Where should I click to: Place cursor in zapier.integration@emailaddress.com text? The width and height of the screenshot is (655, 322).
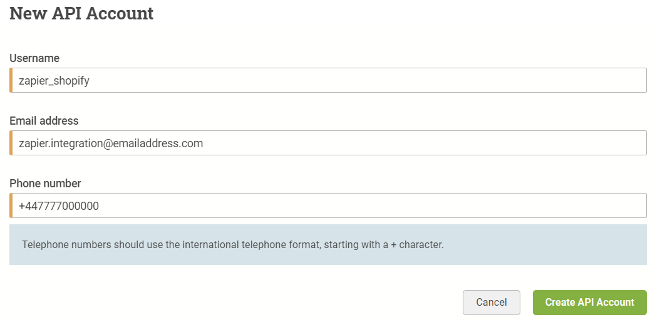(x=111, y=143)
